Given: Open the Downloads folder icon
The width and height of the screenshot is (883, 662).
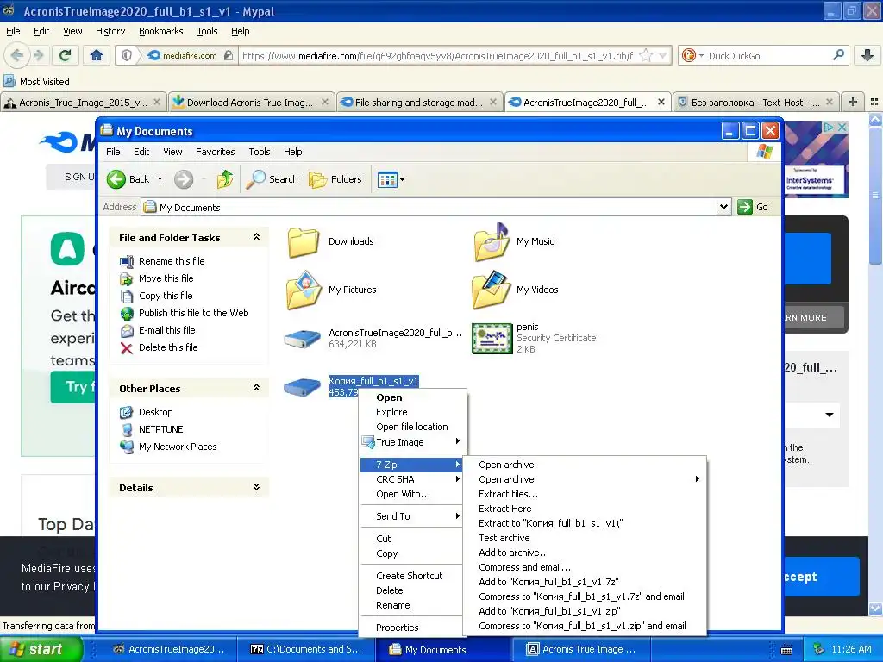Looking at the screenshot, I should click(303, 241).
